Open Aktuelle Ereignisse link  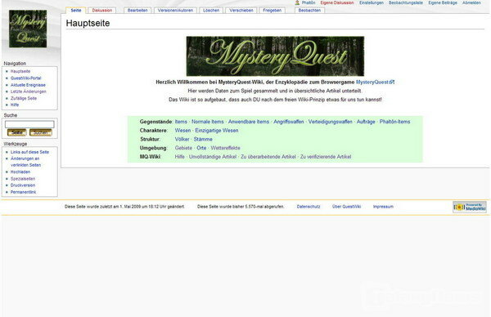(x=28, y=85)
